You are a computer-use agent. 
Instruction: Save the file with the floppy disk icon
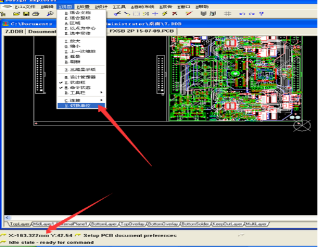pyautogui.click(x=26, y=14)
